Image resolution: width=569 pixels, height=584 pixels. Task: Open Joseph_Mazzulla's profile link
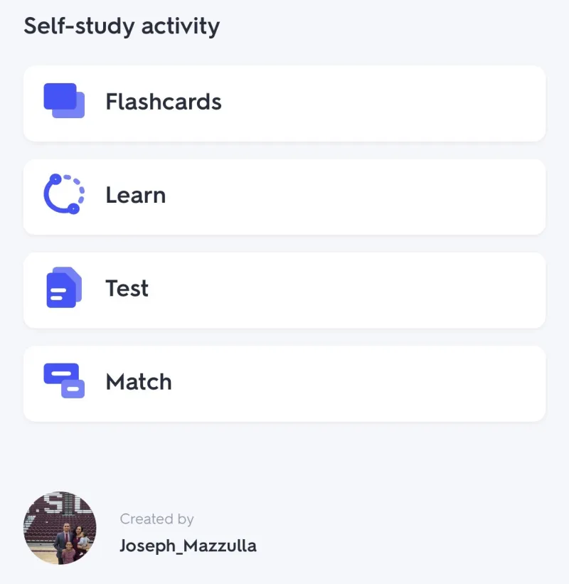188,546
